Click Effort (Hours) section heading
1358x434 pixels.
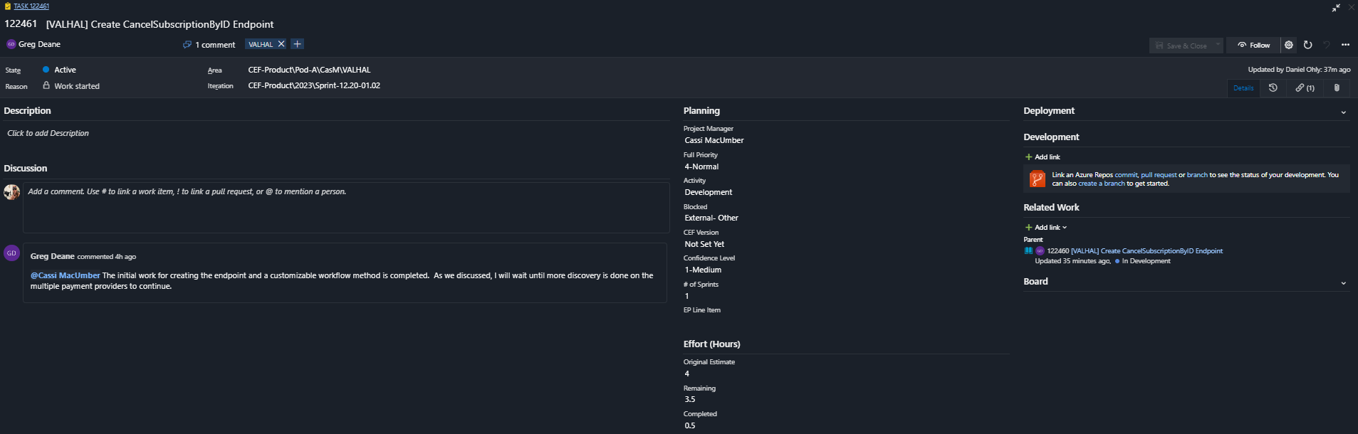pos(711,344)
